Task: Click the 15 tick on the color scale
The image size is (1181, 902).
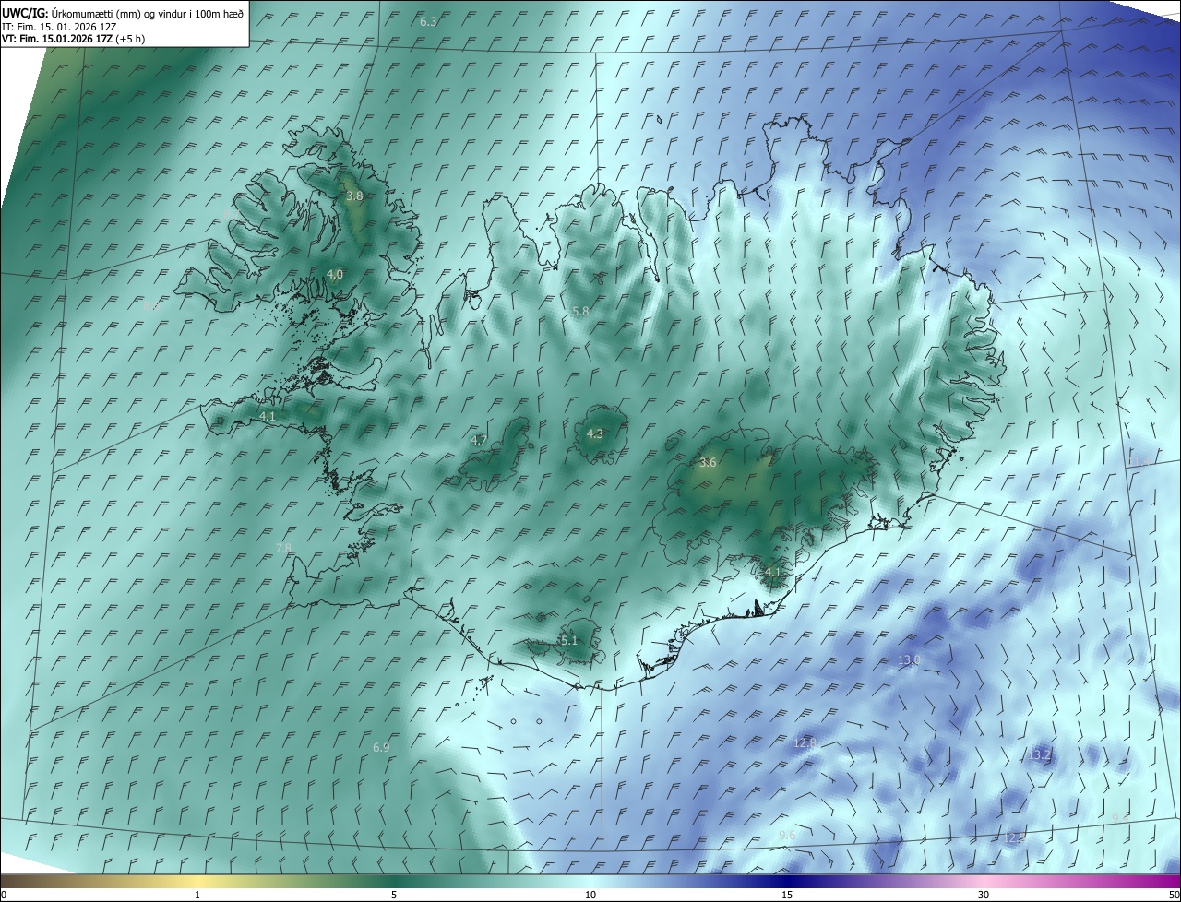Action: tap(787, 895)
